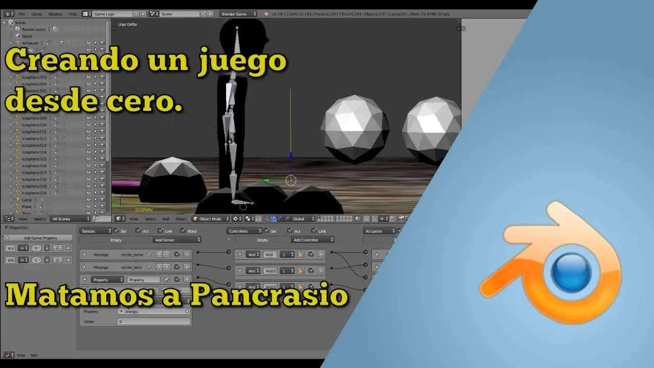Delete the Game Logic screen layout
This screenshot has height=368, width=654.
point(143,14)
